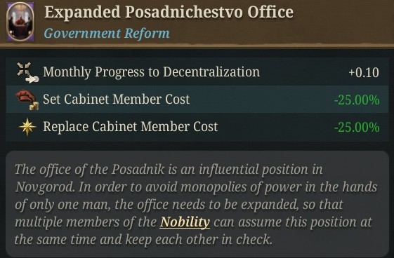Click the text 'Set Cabinet Member Cost'
The width and height of the screenshot is (394, 258).
click(x=116, y=100)
